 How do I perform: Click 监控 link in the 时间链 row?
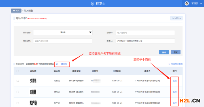pyautogui.click(x=175, y=92)
